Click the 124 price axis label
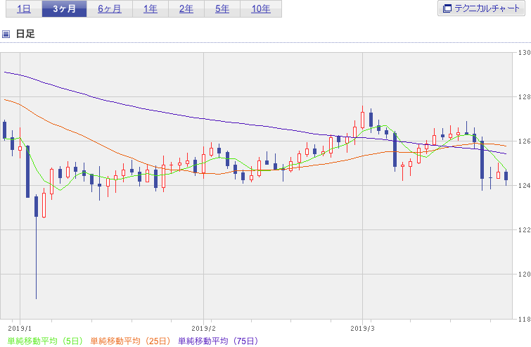The height and width of the screenshot is (347, 531). click(525, 186)
